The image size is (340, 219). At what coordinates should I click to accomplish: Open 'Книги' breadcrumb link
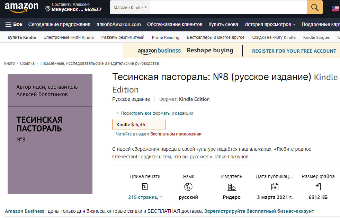[x=10, y=63]
